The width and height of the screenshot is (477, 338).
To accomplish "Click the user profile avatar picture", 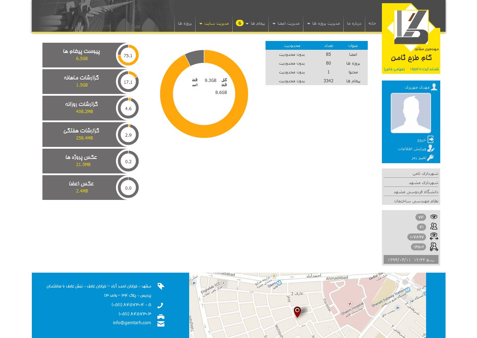I will point(411,113).
